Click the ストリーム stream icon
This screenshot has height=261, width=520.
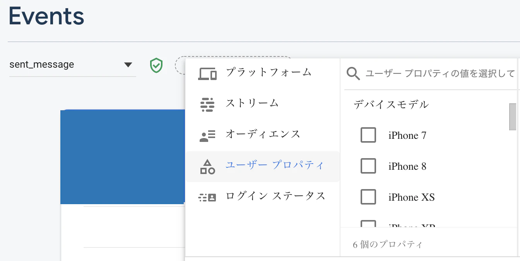pos(207,104)
